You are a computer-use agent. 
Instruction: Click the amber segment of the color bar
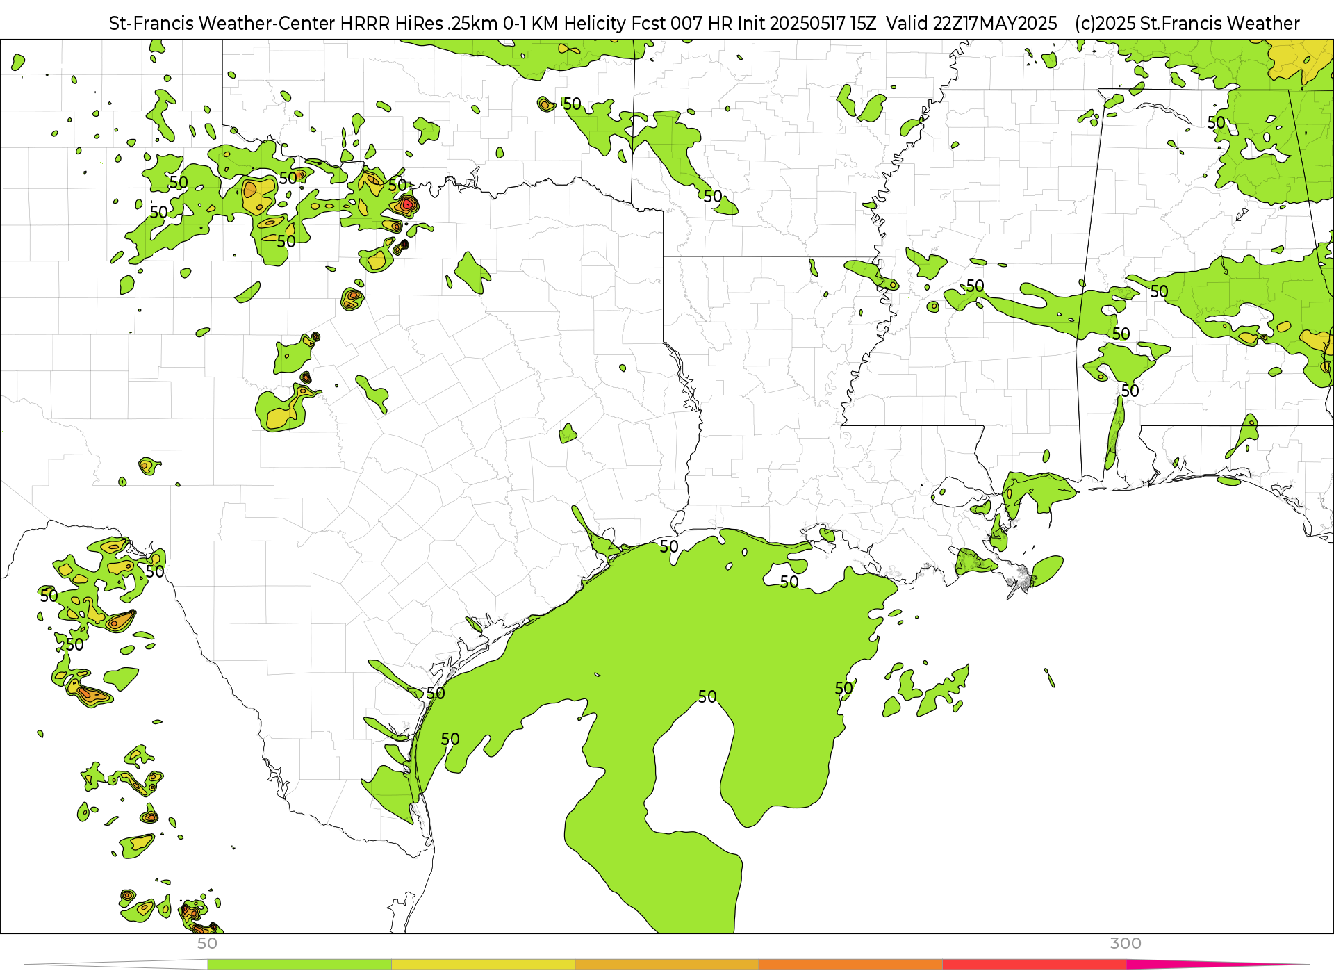coord(667,965)
